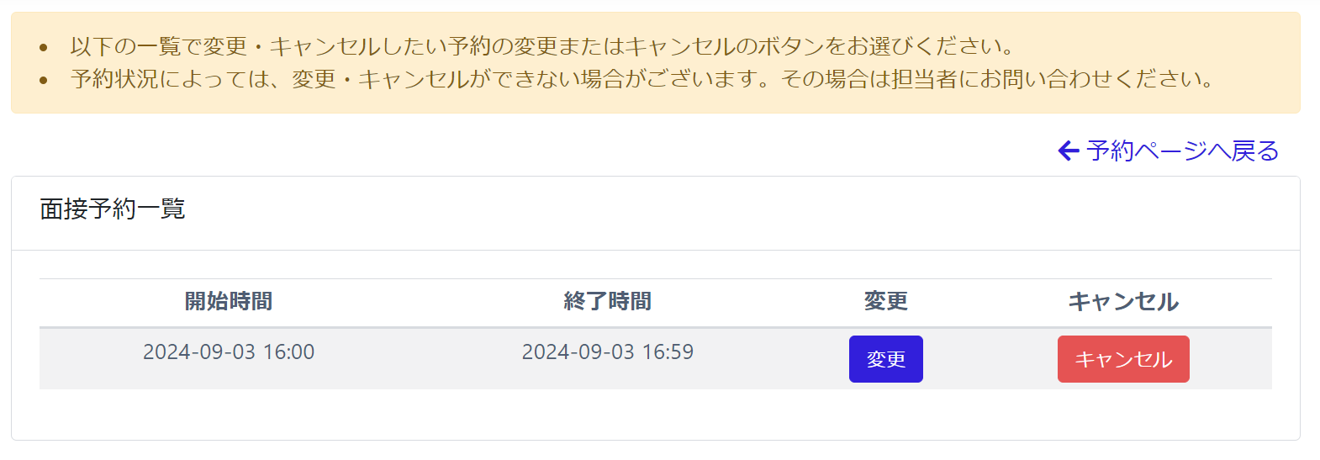
Task: Click the left arrow icon beside 予約ページへ戻る
Action: click(1069, 151)
